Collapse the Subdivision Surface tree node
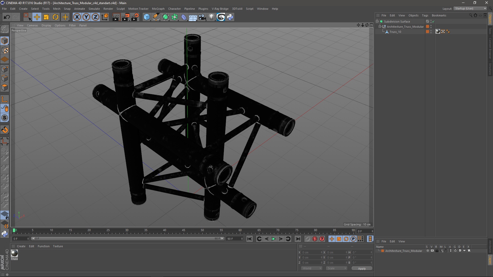Viewport: 493px width, 277px height. point(377,21)
